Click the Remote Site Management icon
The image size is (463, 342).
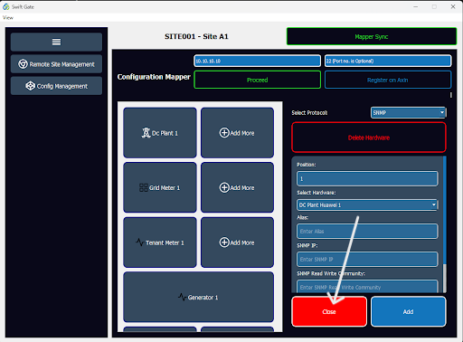[x=23, y=64]
